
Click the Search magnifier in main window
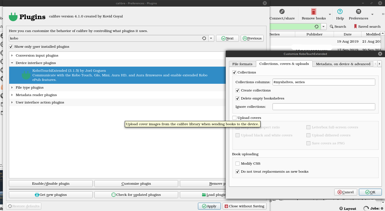tap(332, 27)
